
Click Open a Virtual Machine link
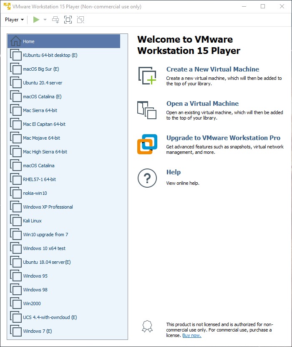[202, 104]
